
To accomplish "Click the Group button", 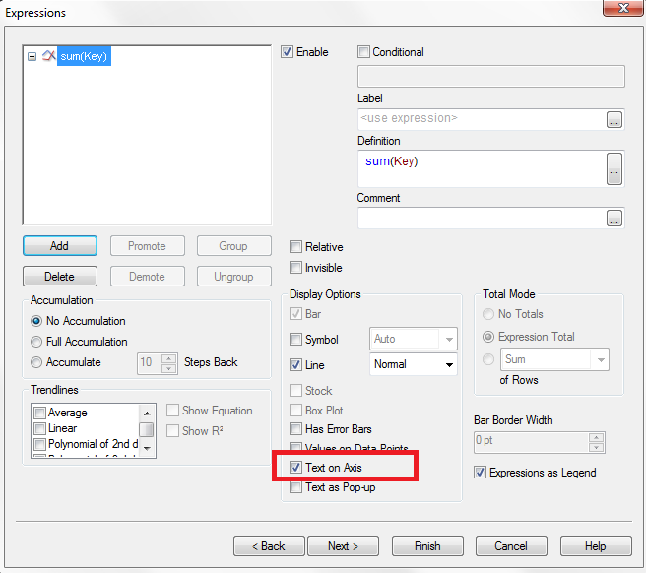I will [x=234, y=246].
